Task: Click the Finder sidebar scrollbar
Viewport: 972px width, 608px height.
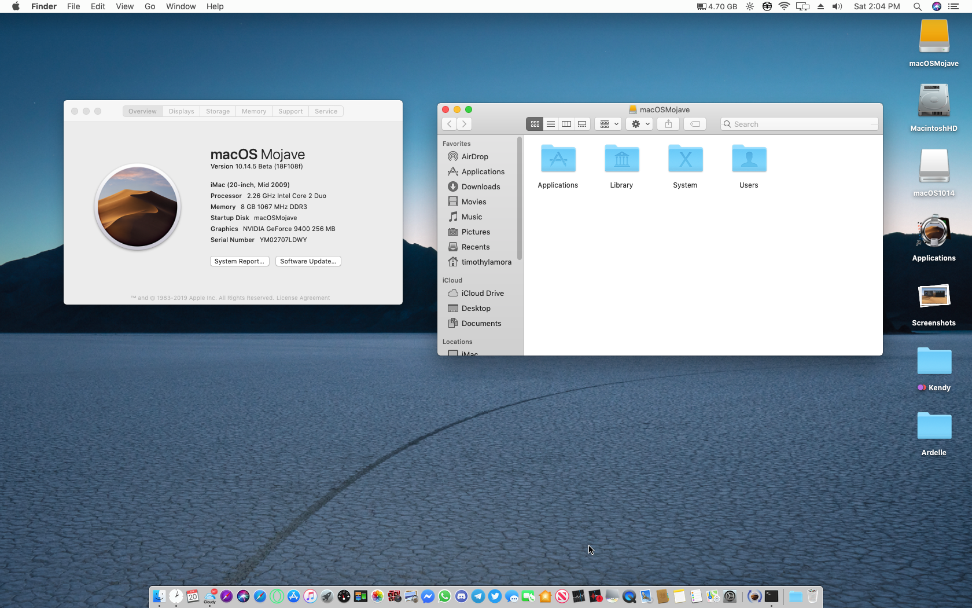Action: 520,199
